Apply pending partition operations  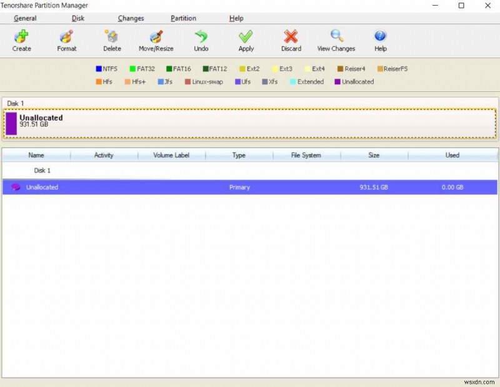tap(245, 39)
